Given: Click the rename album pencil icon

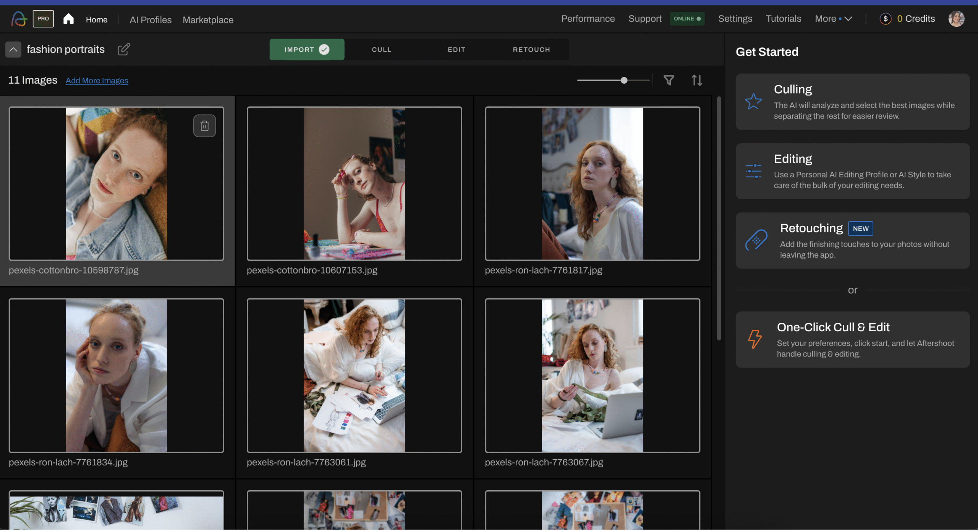Looking at the screenshot, I should [124, 49].
